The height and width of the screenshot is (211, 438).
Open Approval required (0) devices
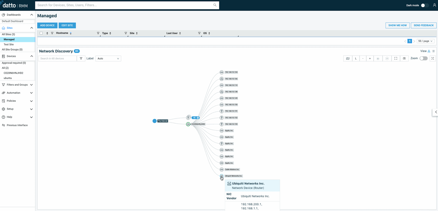click(x=14, y=63)
